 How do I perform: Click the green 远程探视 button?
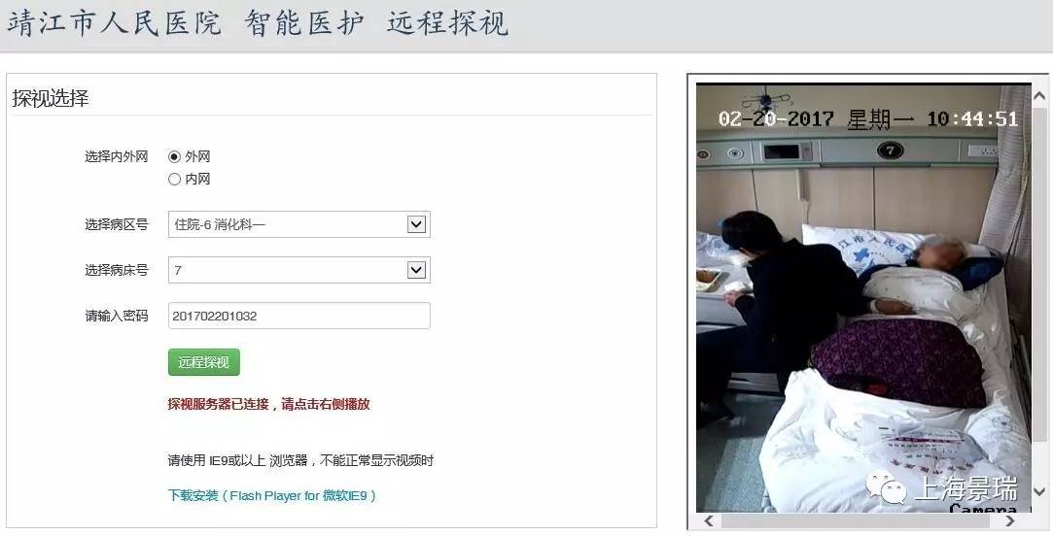pyautogui.click(x=203, y=362)
